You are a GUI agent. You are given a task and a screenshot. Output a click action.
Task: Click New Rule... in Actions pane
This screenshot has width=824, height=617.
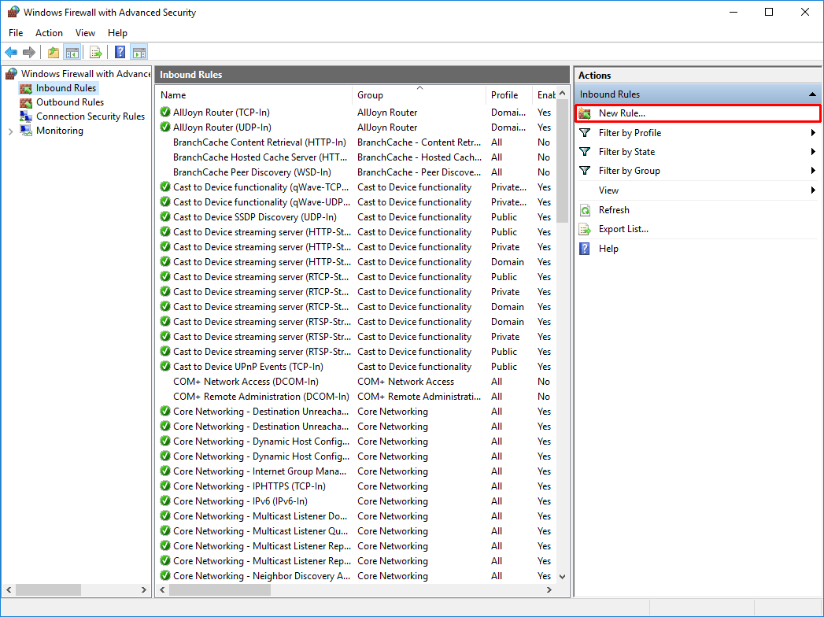pos(621,113)
